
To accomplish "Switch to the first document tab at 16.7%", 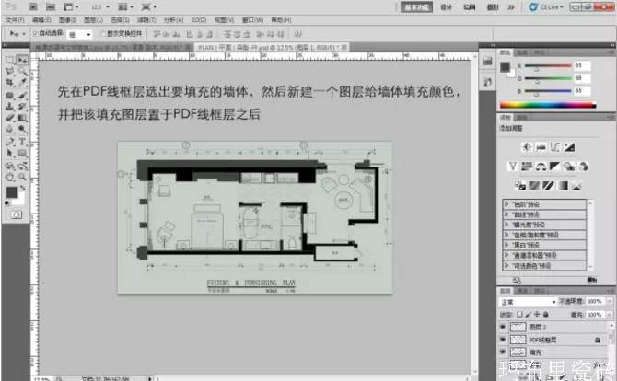I will tap(111, 47).
